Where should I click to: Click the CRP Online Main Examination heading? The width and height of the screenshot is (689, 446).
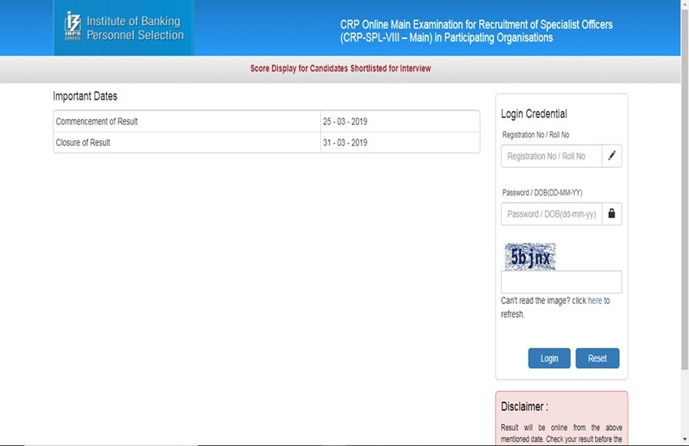[x=476, y=31]
